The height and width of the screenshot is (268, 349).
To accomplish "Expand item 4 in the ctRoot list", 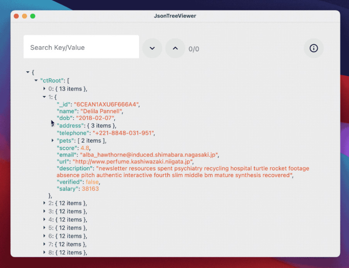I will coord(44,219).
